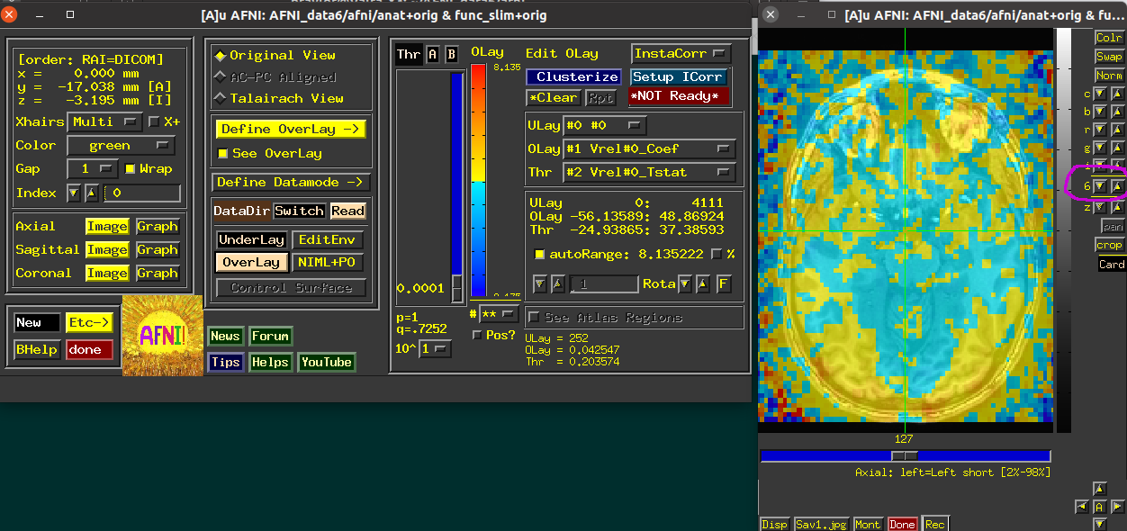Enable the % checkbox beside autoRange
Viewport: 1127px width, 531px height.
click(717, 255)
